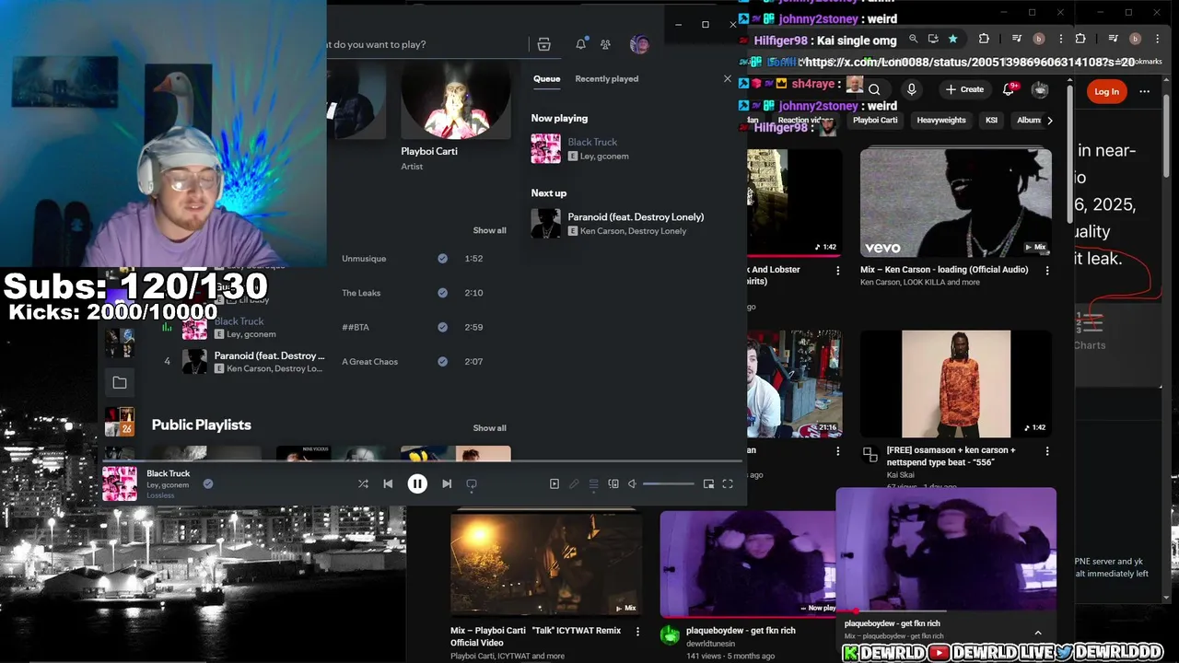The height and width of the screenshot is (663, 1179).
Task: Open Spotify notifications bell
Action: click(x=580, y=44)
